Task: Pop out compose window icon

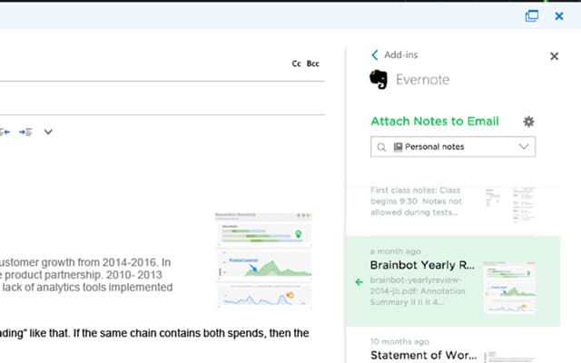Action: [x=532, y=16]
